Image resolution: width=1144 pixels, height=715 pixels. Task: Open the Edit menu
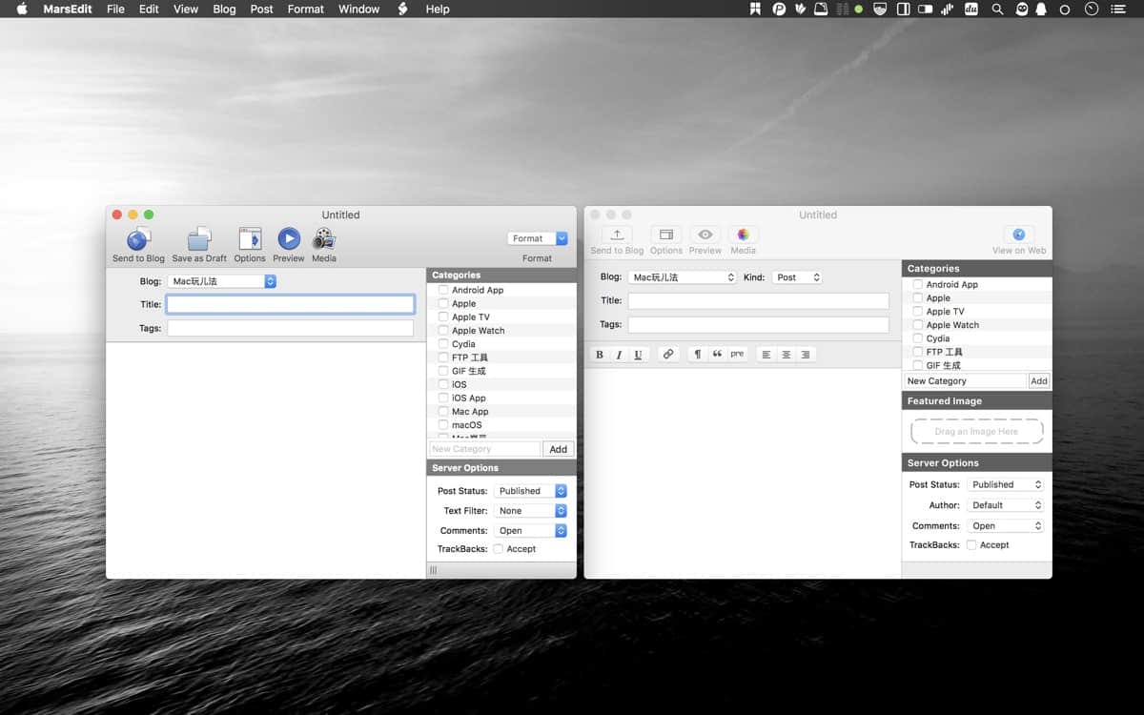[149, 9]
